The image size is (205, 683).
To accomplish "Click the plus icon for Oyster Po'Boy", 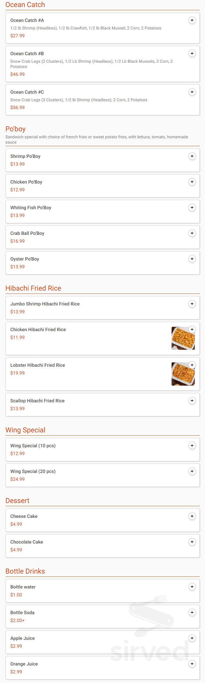I will 192,259.
